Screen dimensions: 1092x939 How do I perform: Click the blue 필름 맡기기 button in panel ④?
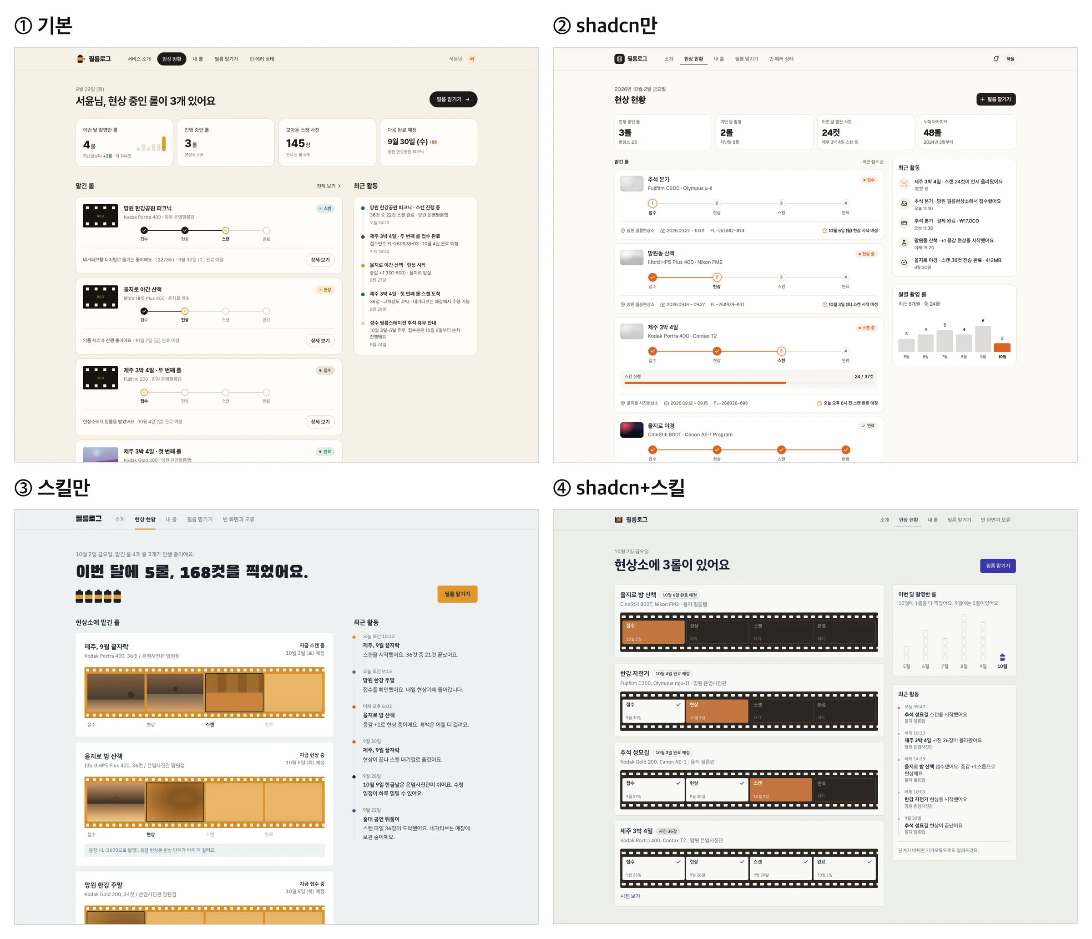click(x=998, y=566)
